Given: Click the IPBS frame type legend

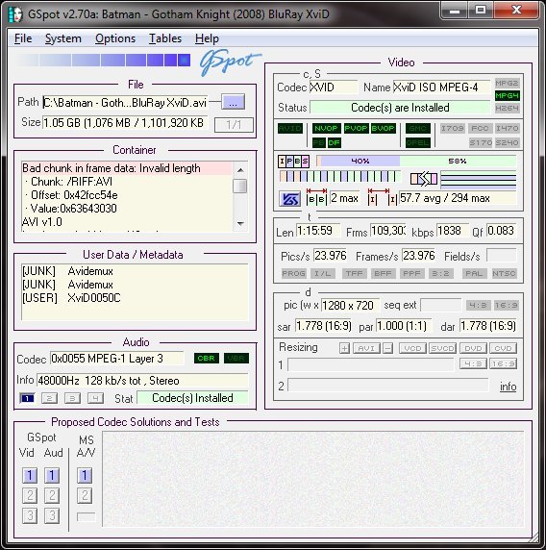Looking at the screenshot, I should tap(293, 162).
